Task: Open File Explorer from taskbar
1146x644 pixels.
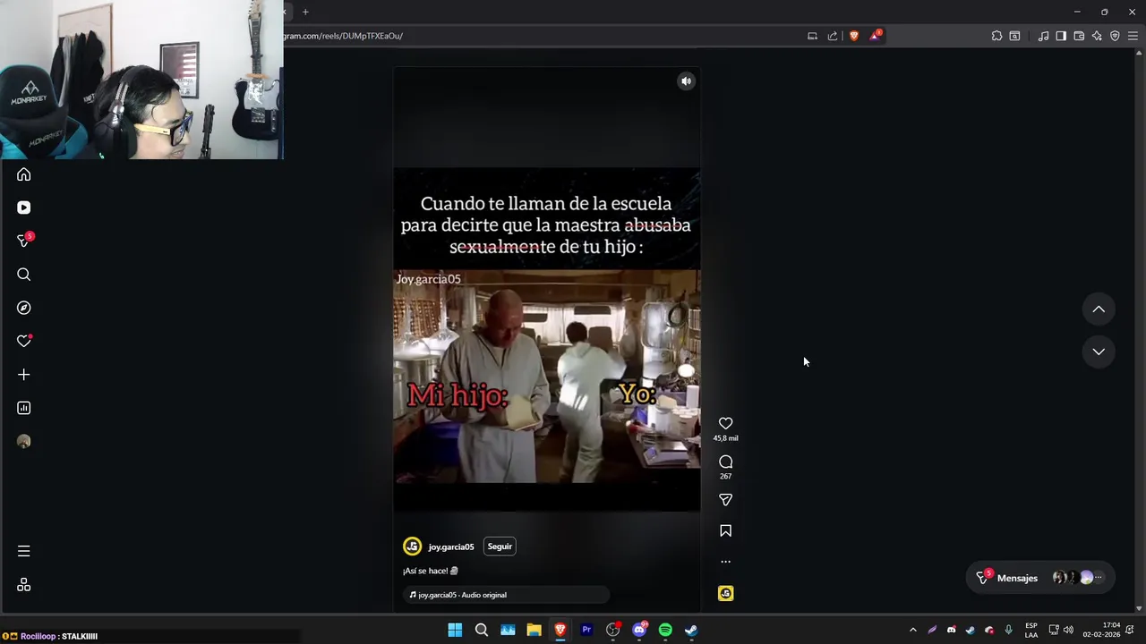Action: pos(534,630)
